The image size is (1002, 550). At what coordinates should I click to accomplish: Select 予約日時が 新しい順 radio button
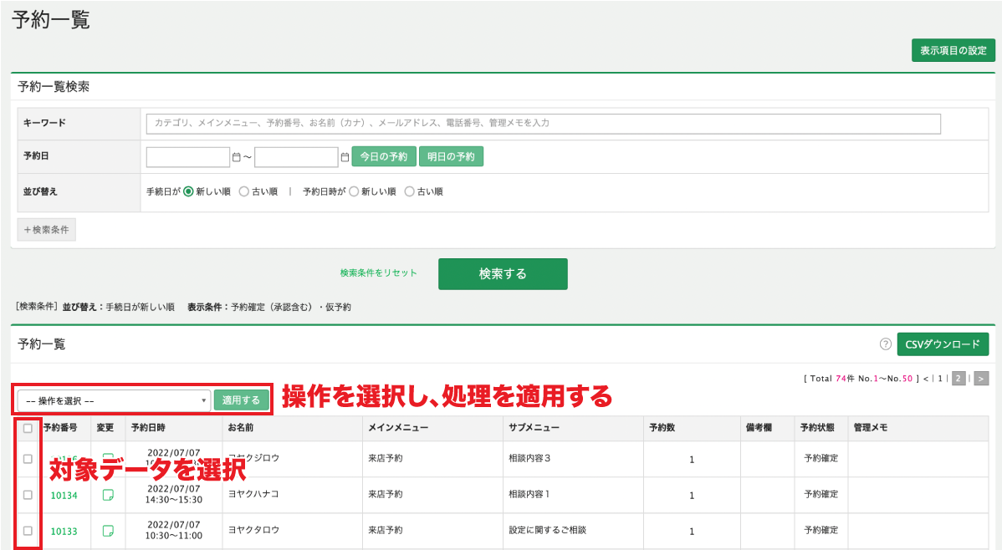point(354,191)
